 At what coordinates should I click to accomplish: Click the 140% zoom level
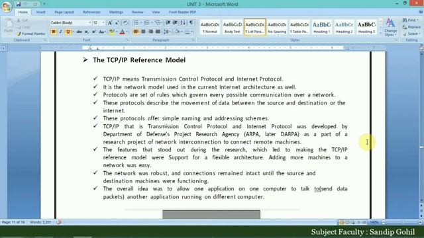coord(374,222)
